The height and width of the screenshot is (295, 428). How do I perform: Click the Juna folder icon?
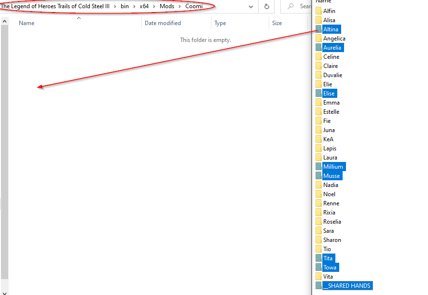point(318,130)
